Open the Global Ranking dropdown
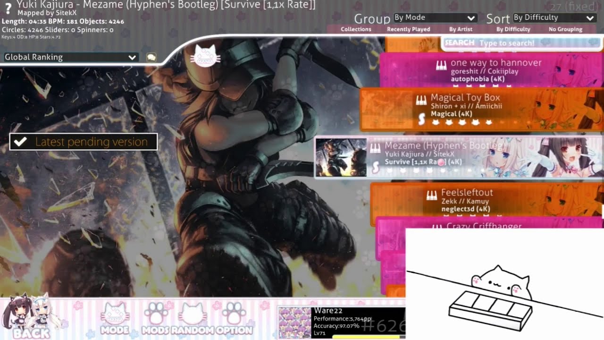 pyautogui.click(x=70, y=57)
